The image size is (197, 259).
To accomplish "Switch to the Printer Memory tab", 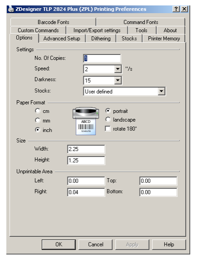I will click(x=164, y=38).
